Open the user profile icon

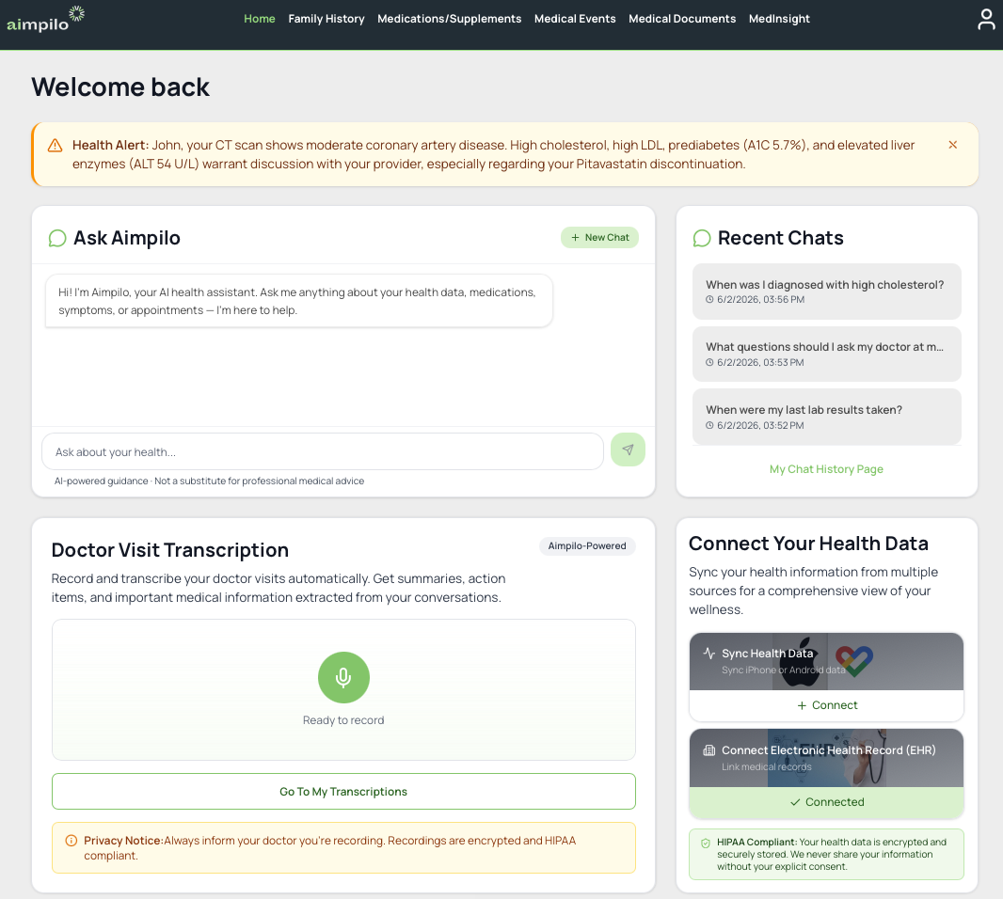tap(986, 19)
